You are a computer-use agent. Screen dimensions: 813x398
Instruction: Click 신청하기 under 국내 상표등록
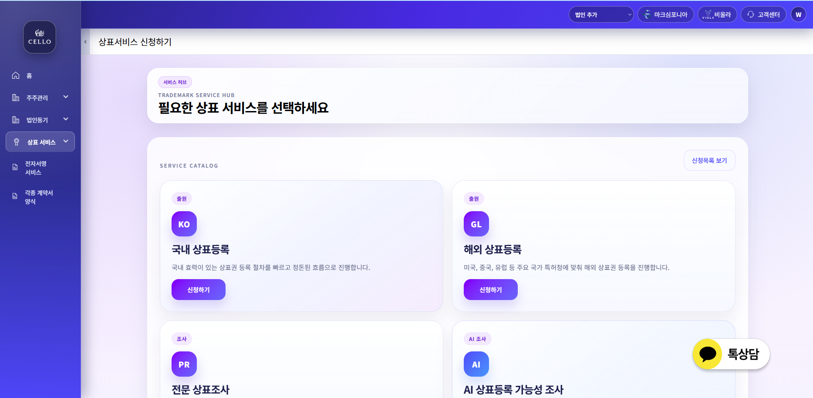pos(199,290)
